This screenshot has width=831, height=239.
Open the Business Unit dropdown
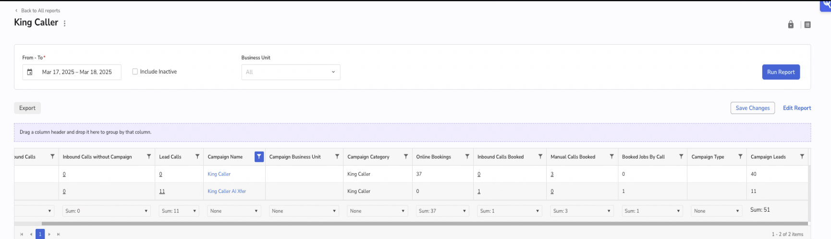tap(291, 72)
